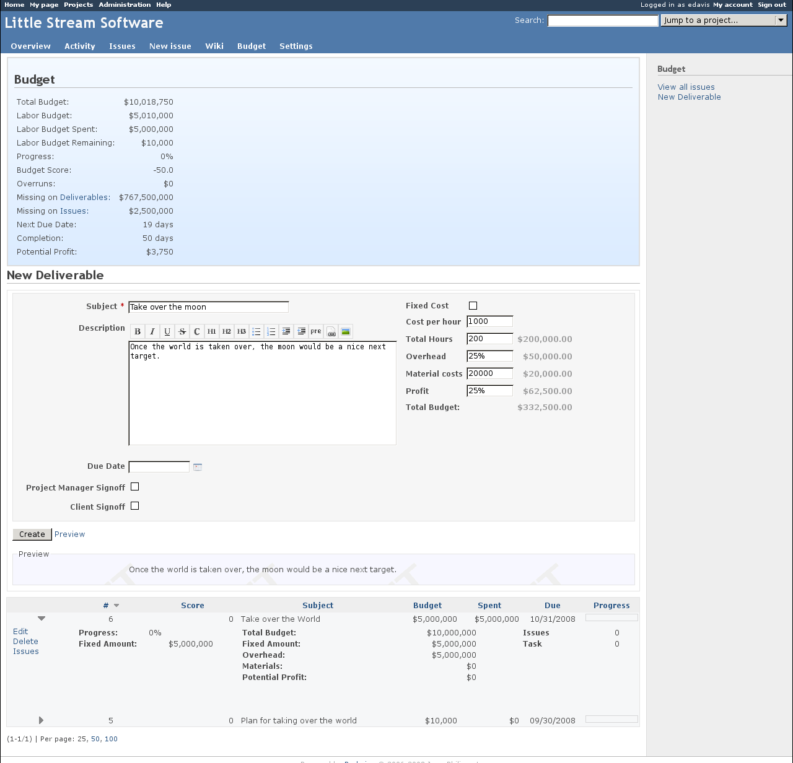Check the Project Manager Signoff box
This screenshot has width=793, height=763.
(135, 487)
